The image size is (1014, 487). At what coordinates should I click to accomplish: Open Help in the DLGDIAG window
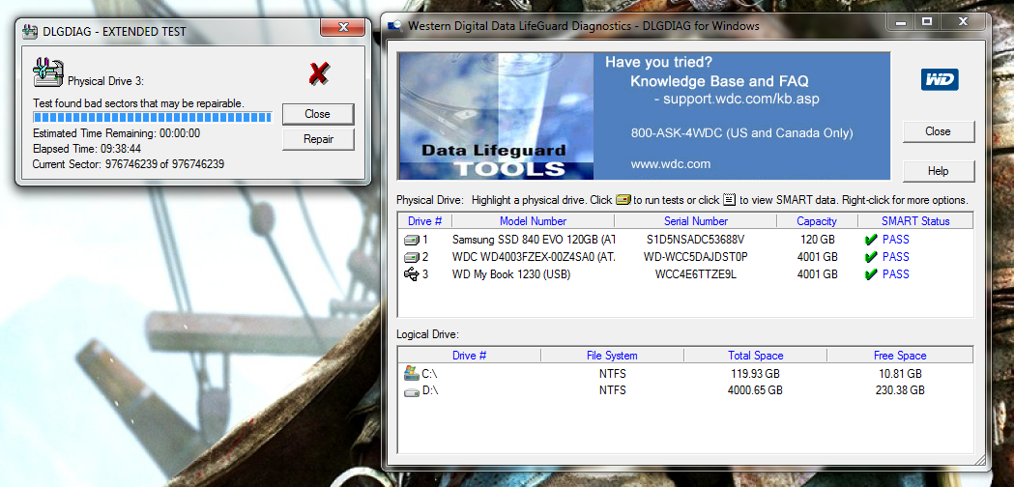coord(938,171)
